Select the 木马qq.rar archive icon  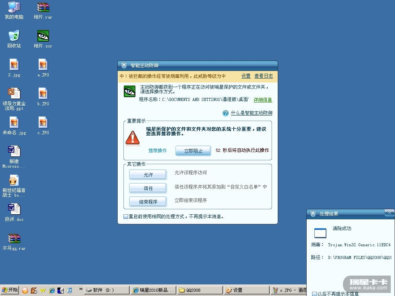[14, 242]
